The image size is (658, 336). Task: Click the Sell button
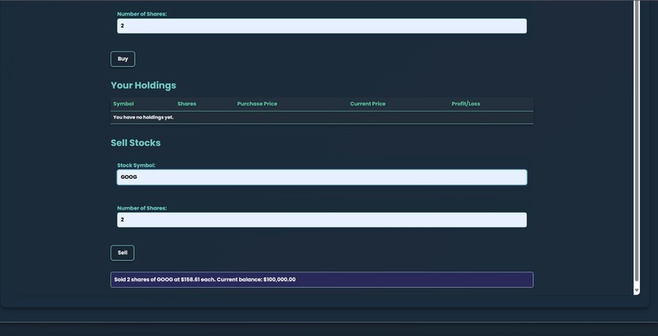coord(122,253)
